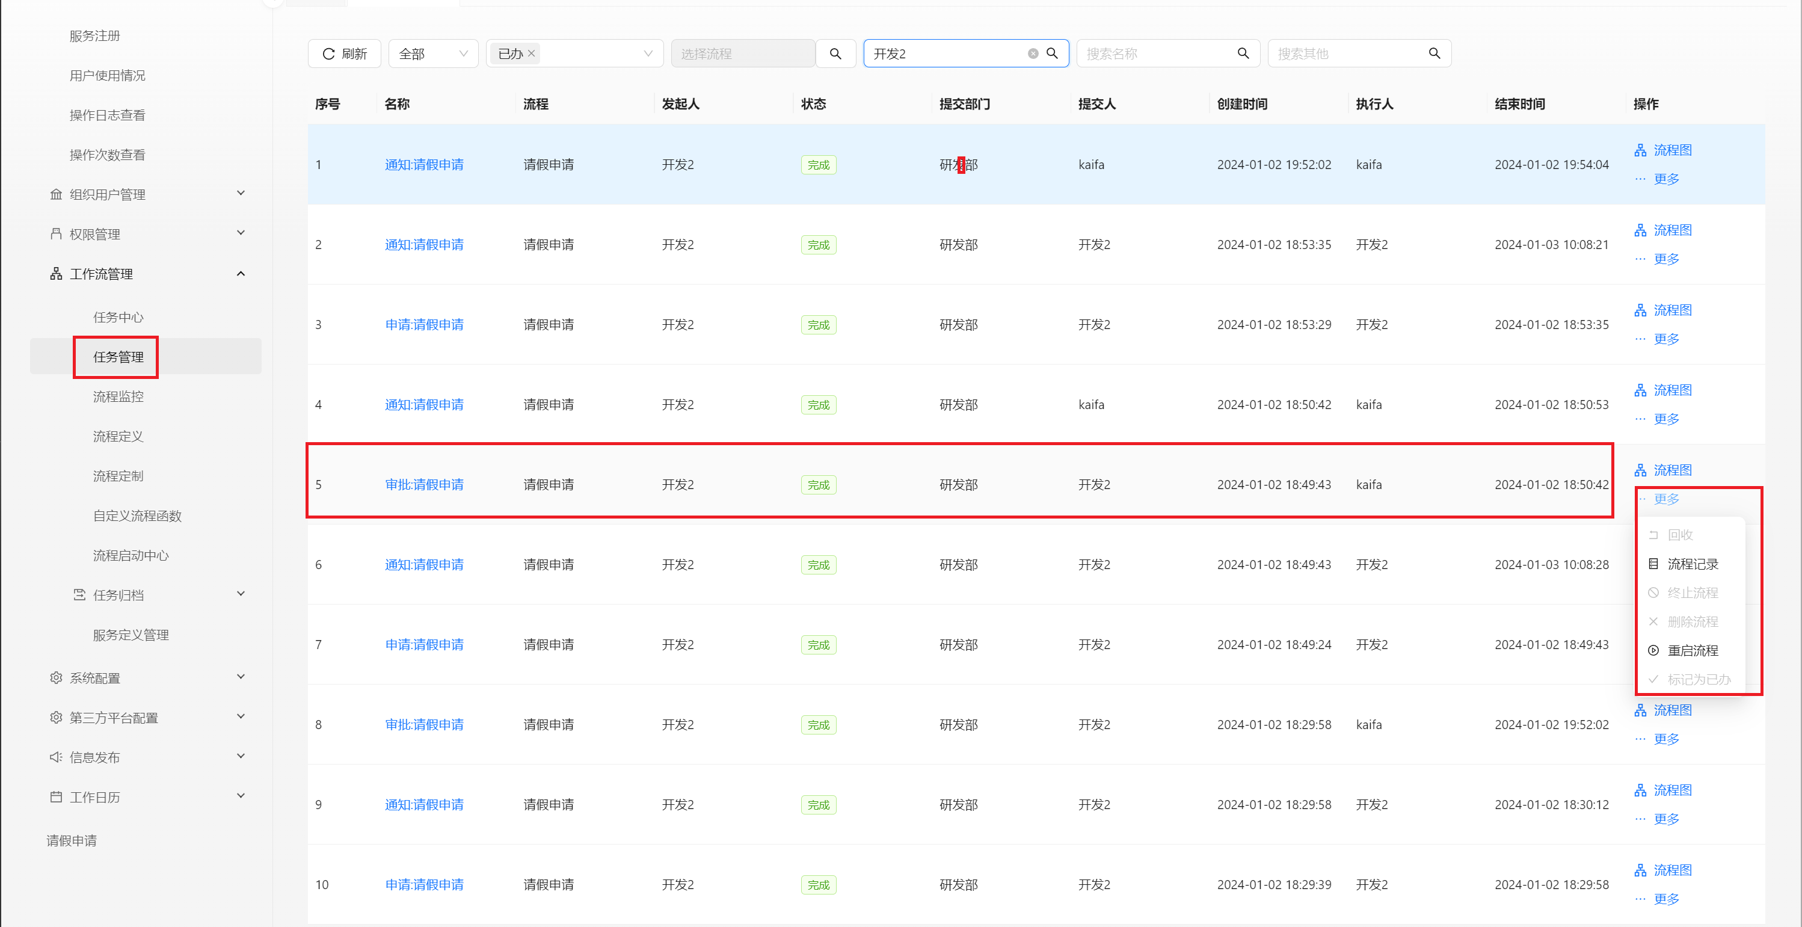This screenshot has height=927, width=1802.
Task: Click the search icon in 搜索其他 field
Action: (x=1434, y=54)
